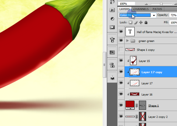The image size is (177, 126).
Task: Enable lock image pixels brush icon
Action: pyautogui.click(x=136, y=23)
